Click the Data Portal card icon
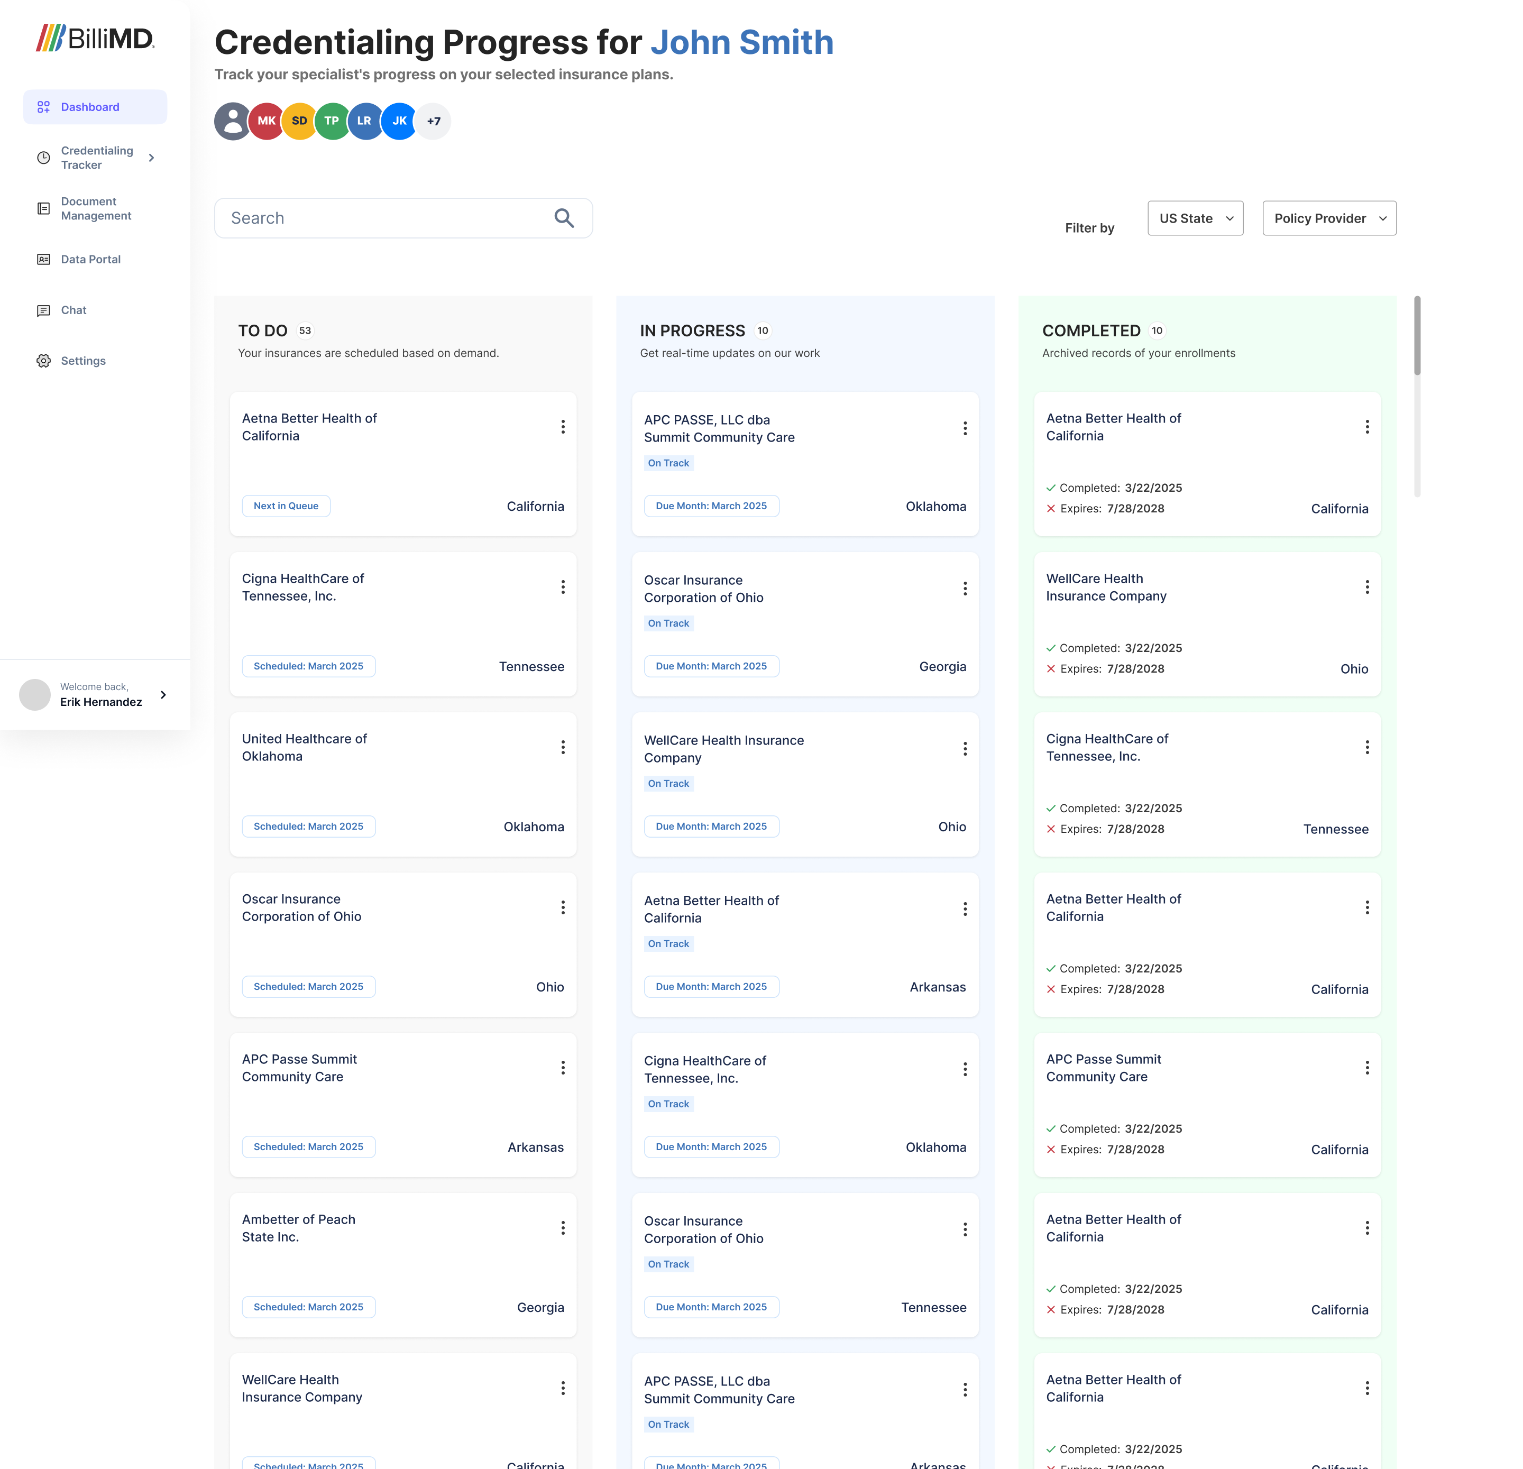 tap(43, 260)
